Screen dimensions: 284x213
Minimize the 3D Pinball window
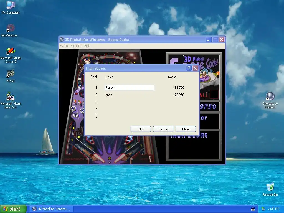coord(209,40)
